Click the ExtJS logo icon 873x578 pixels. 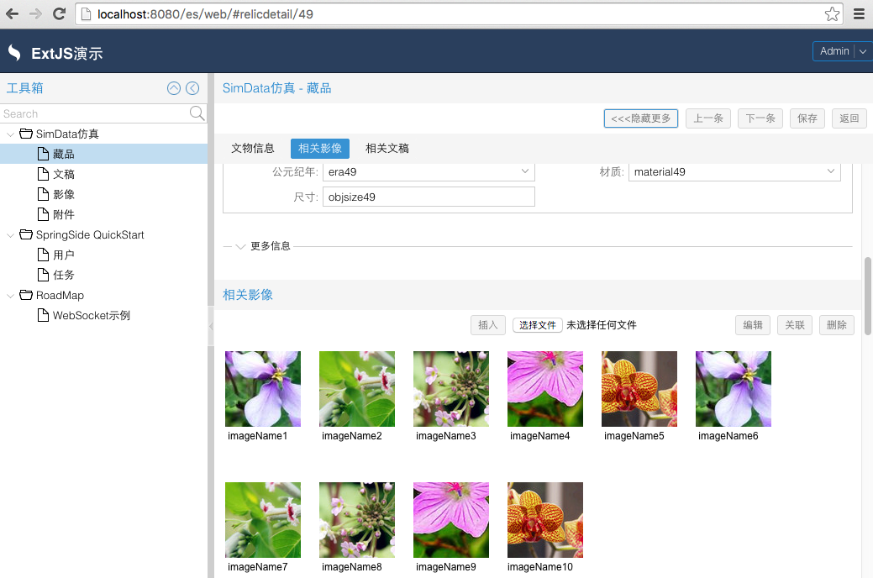pyautogui.click(x=14, y=52)
